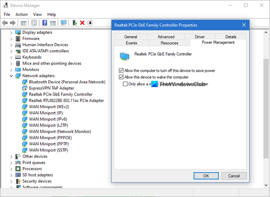Select WAN Miniport (PPPOE)
The image size is (270, 197).
[x=50, y=138]
